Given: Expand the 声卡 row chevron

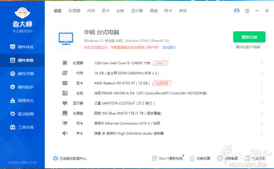Looking at the screenshot, I should [x=261, y=133].
